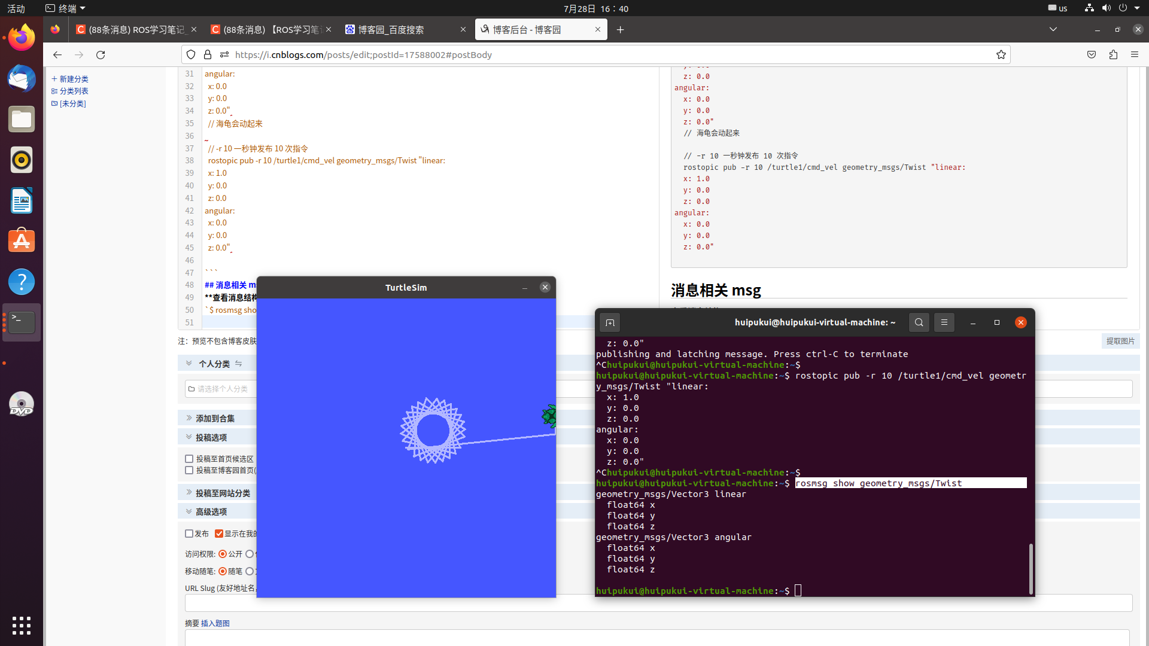1149x646 pixels.
Task: Choose the second 访问权限 radio option
Action: click(x=250, y=554)
